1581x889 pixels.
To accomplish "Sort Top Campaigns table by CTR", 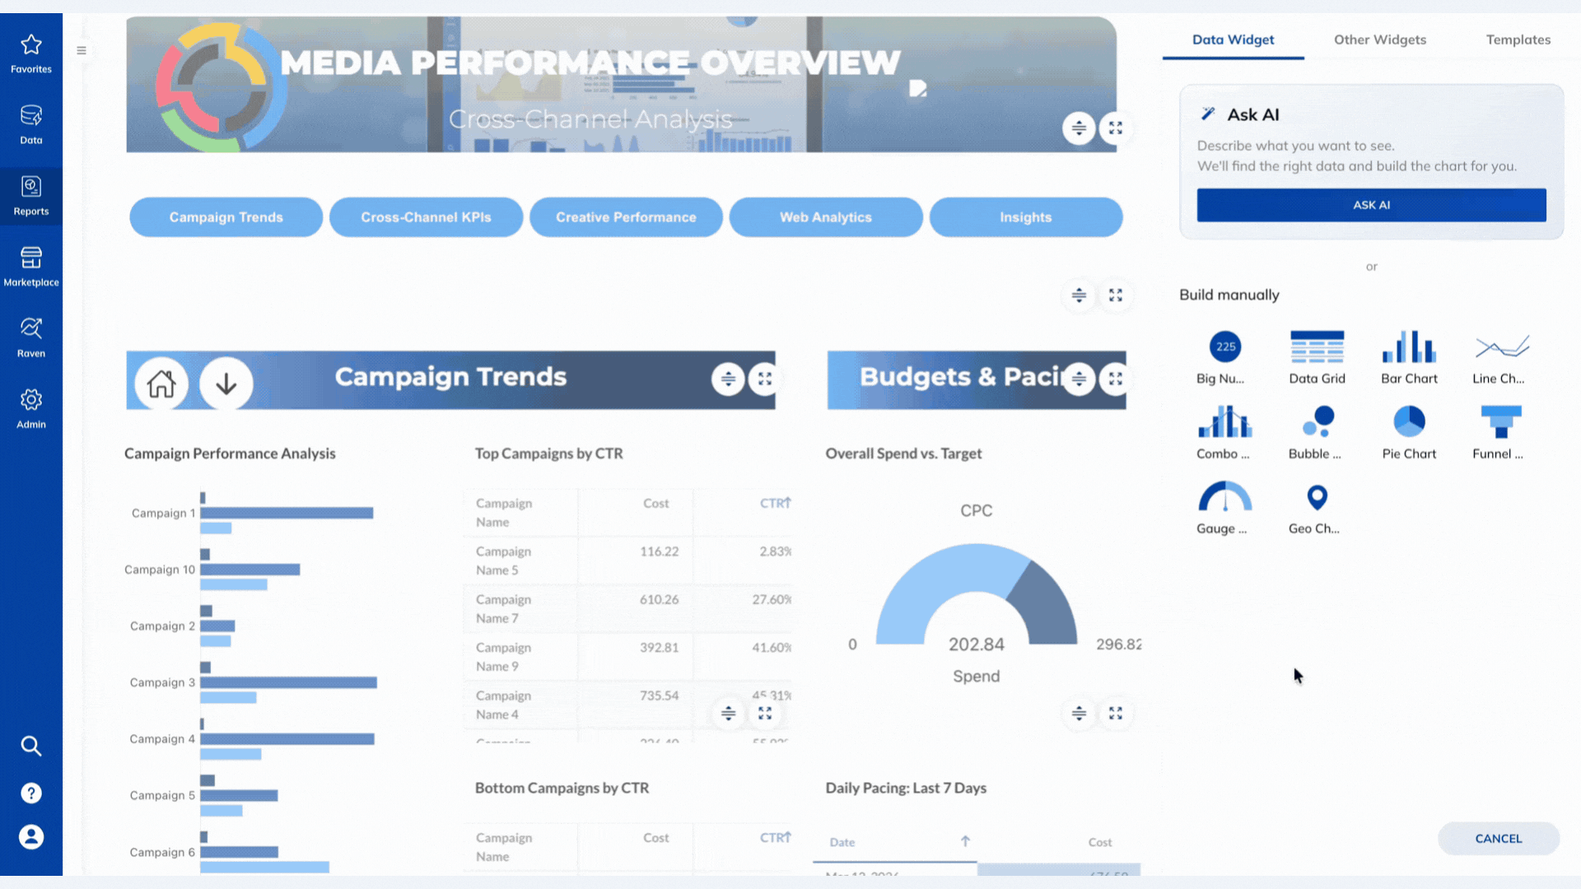I will 775,503.
